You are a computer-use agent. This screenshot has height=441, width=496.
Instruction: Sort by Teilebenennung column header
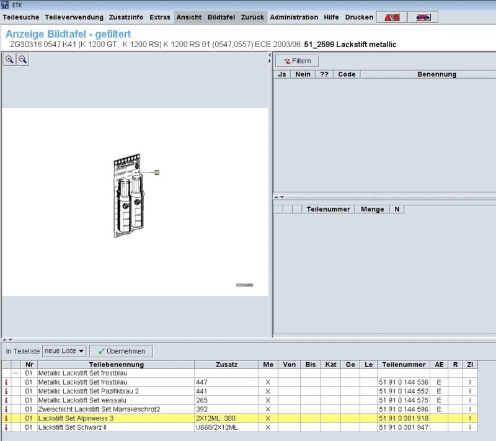pos(116,365)
